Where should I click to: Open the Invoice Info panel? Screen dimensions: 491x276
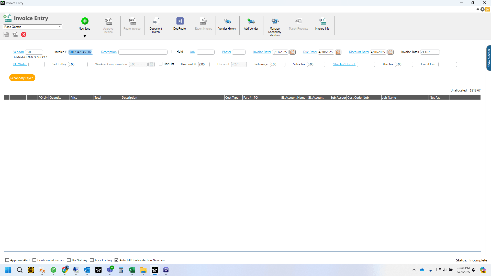[322, 24]
